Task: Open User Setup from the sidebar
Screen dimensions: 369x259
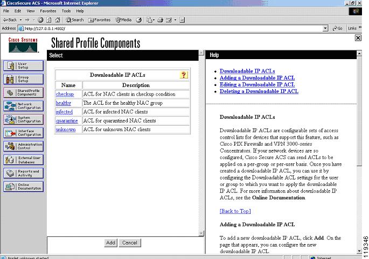Action: (23, 66)
